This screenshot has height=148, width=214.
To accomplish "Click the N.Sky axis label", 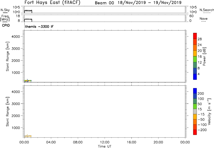I will [5, 10].
